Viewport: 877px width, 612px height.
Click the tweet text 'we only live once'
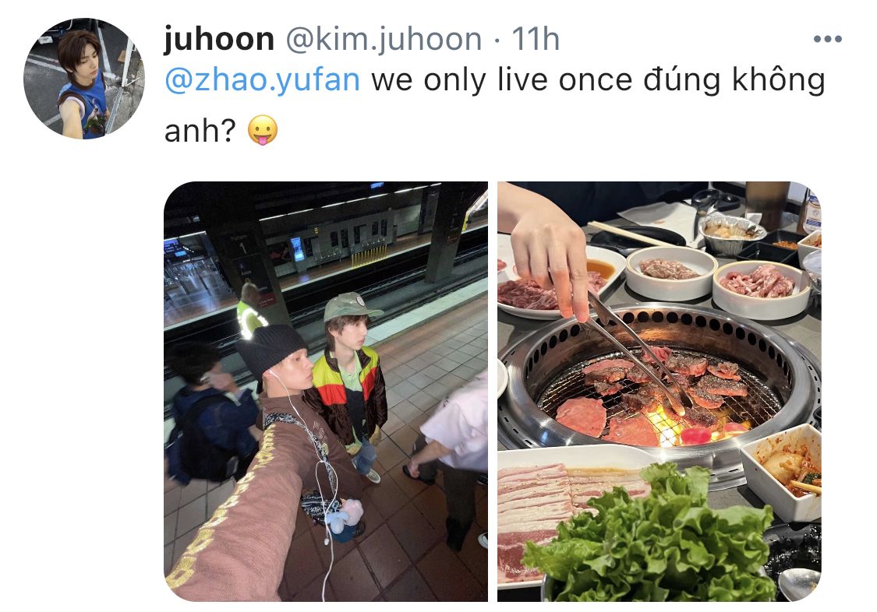tap(503, 79)
